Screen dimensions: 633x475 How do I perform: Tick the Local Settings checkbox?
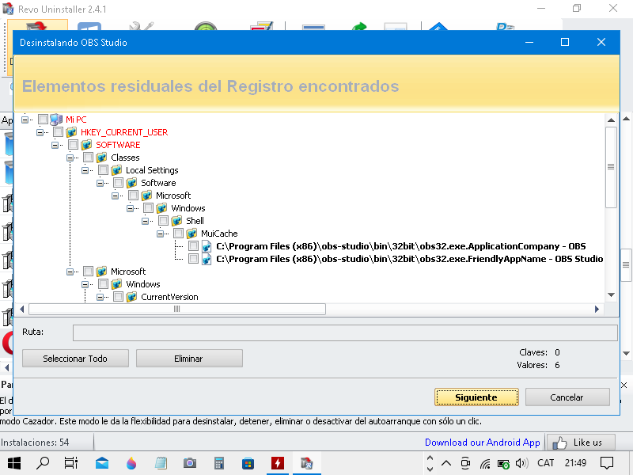pos(104,170)
